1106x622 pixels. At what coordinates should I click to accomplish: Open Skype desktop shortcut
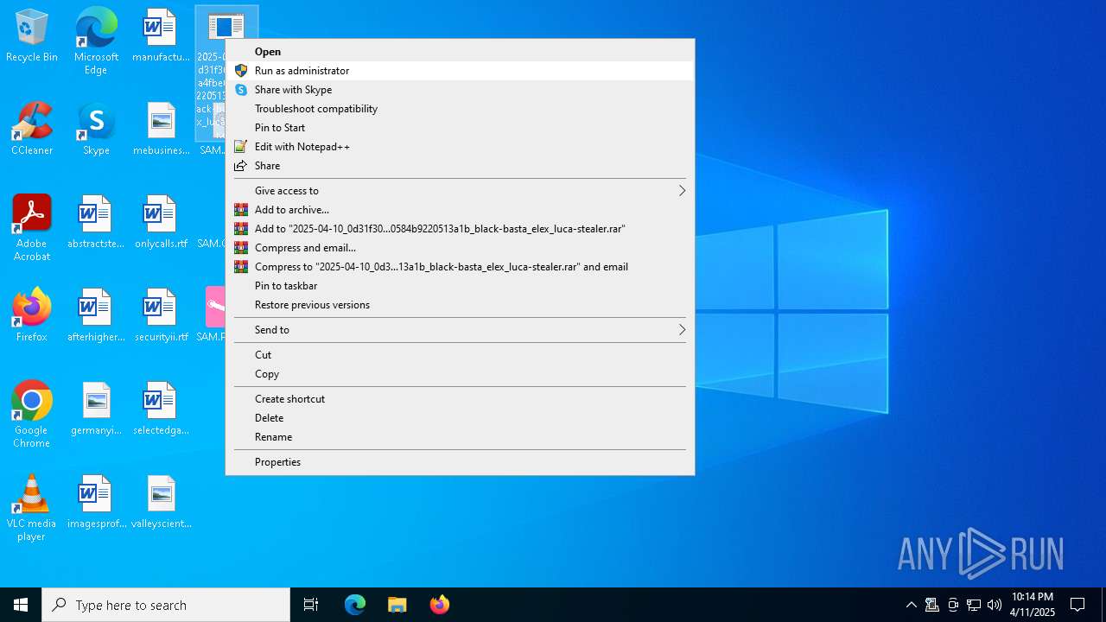tap(96, 130)
